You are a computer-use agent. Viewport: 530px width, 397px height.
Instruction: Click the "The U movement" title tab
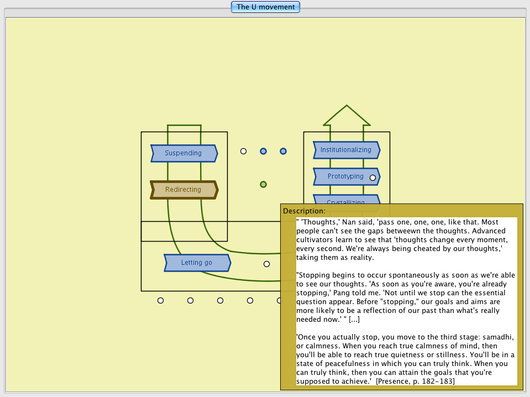click(x=266, y=7)
